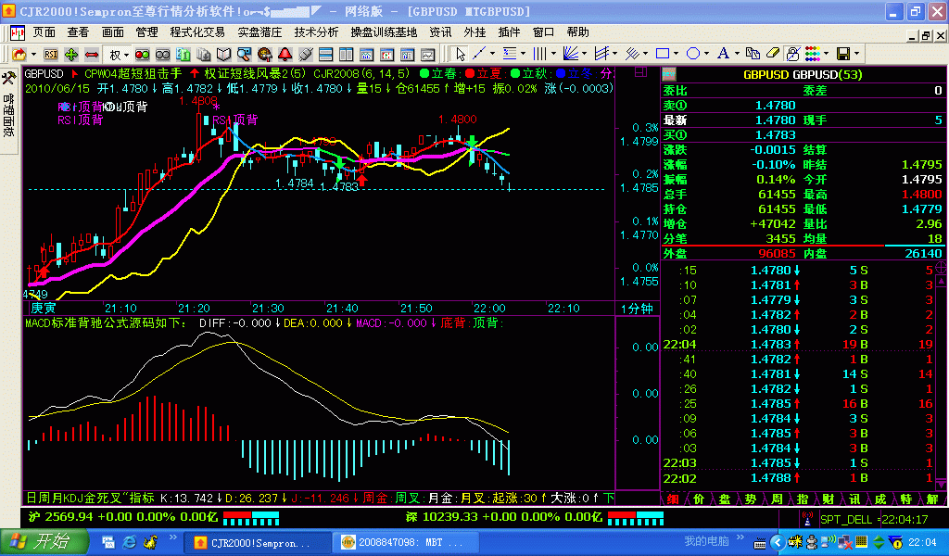Viewport: 949px width, 556px height.
Task: Click the red-green candlestick window icon
Action: click(x=387, y=55)
